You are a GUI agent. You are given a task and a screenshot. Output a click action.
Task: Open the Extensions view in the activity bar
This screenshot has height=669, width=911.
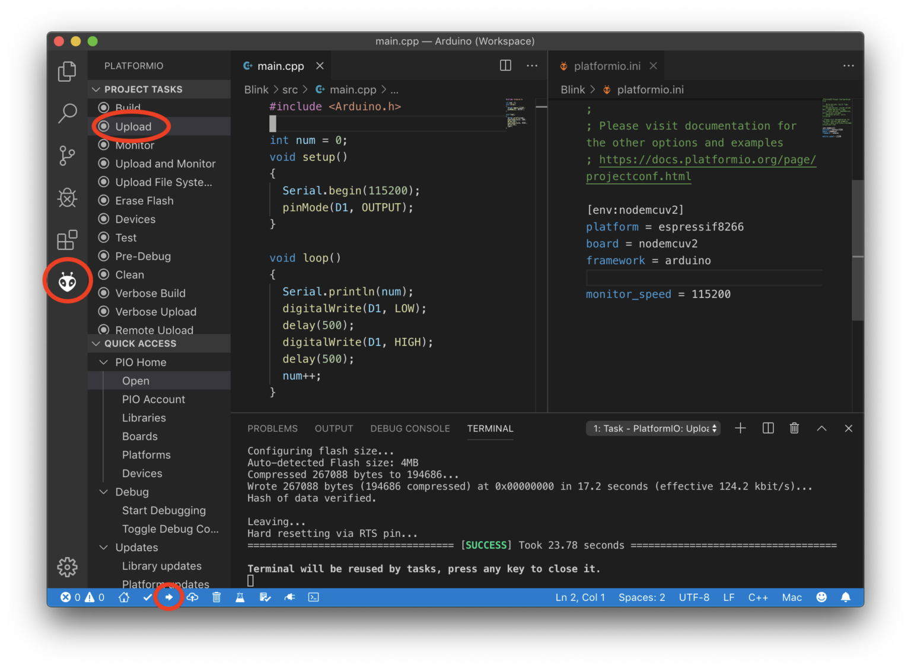67,239
